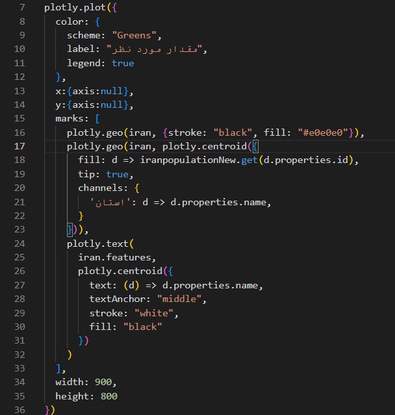Click 'plotly.text' on line 24

tap(97, 244)
